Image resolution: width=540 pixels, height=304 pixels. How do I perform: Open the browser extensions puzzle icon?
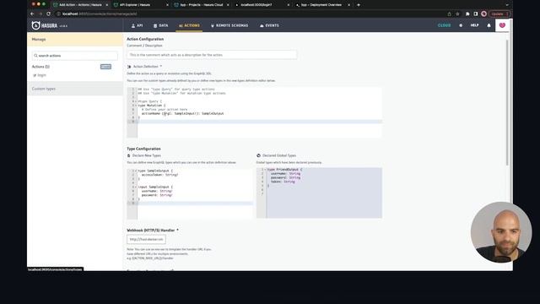pos(467,14)
